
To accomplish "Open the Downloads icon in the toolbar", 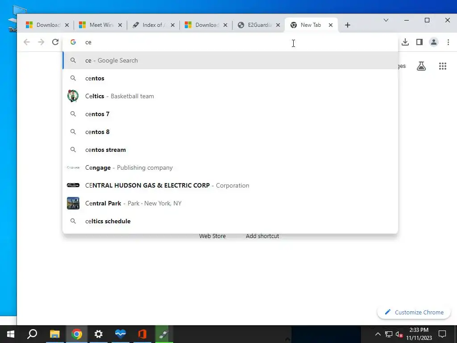I will click(405, 42).
